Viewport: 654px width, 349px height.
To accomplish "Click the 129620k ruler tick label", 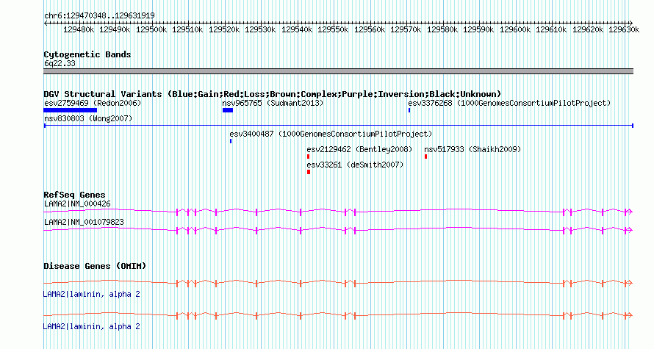I will pyautogui.click(x=588, y=29).
